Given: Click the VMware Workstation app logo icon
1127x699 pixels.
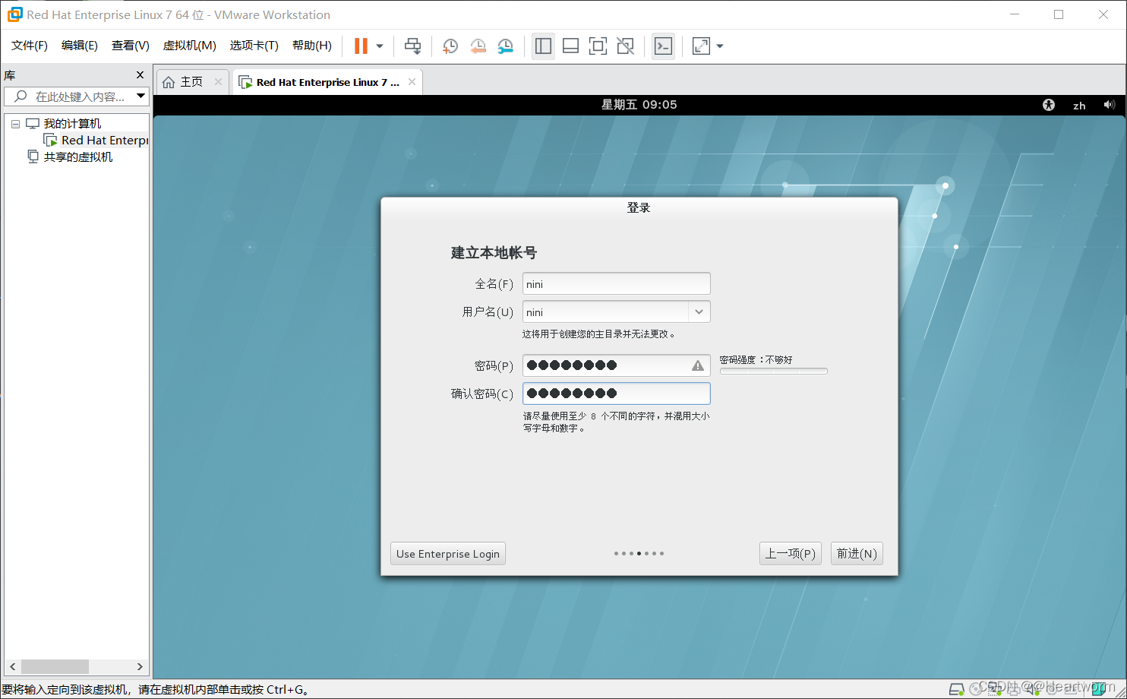Looking at the screenshot, I should click(14, 14).
